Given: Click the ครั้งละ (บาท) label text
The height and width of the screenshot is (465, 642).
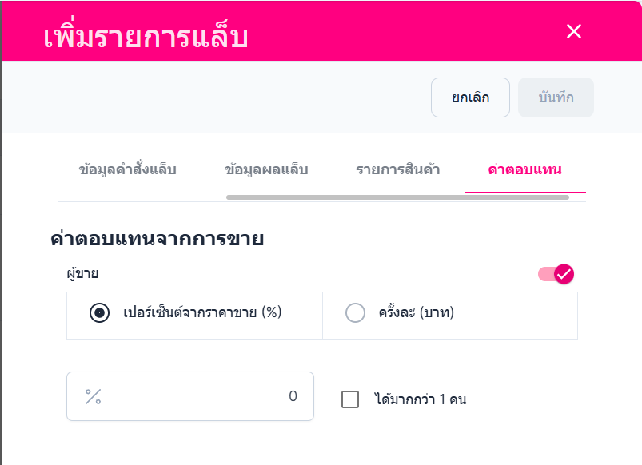Looking at the screenshot, I should [x=416, y=312].
